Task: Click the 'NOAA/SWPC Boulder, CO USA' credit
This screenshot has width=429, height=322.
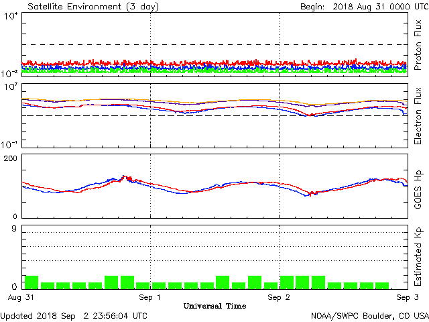Action: tap(370, 316)
